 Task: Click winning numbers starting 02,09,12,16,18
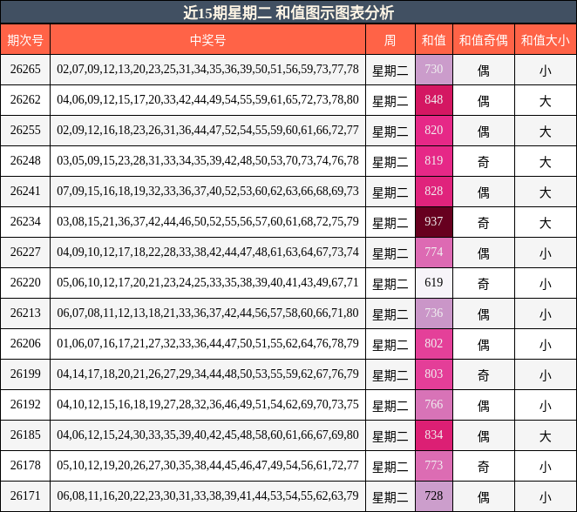[x=207, y=130]
